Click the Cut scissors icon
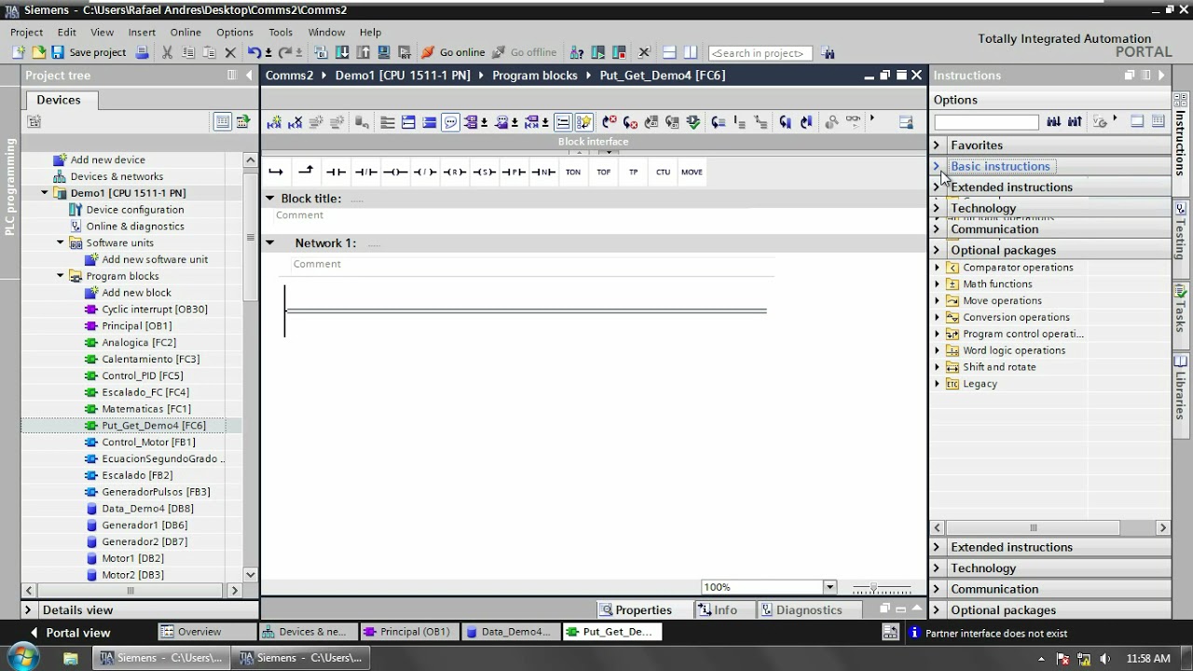The height and width of the screenshot is (671, 1193). [x=168, y=53]
